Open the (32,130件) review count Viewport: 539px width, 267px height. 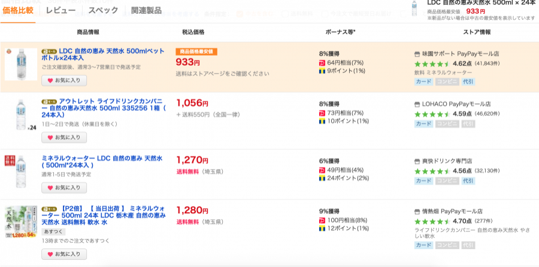(x=487, y=171)
